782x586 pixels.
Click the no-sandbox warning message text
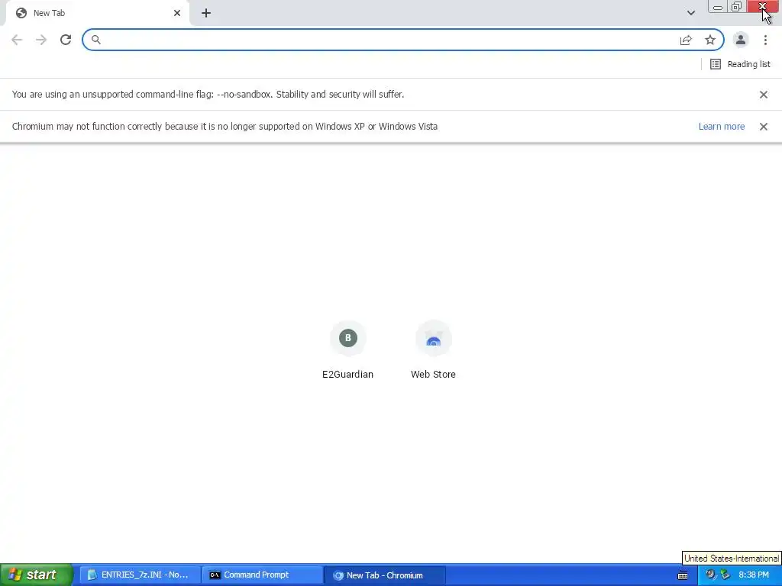(x=208, y=95)
